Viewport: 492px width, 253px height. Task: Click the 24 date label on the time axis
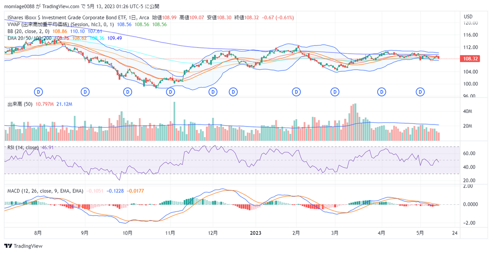click(x=454, y=233)
